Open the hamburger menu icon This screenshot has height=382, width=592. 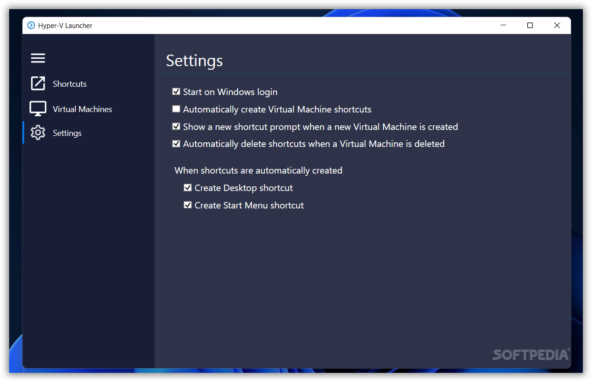38,58
